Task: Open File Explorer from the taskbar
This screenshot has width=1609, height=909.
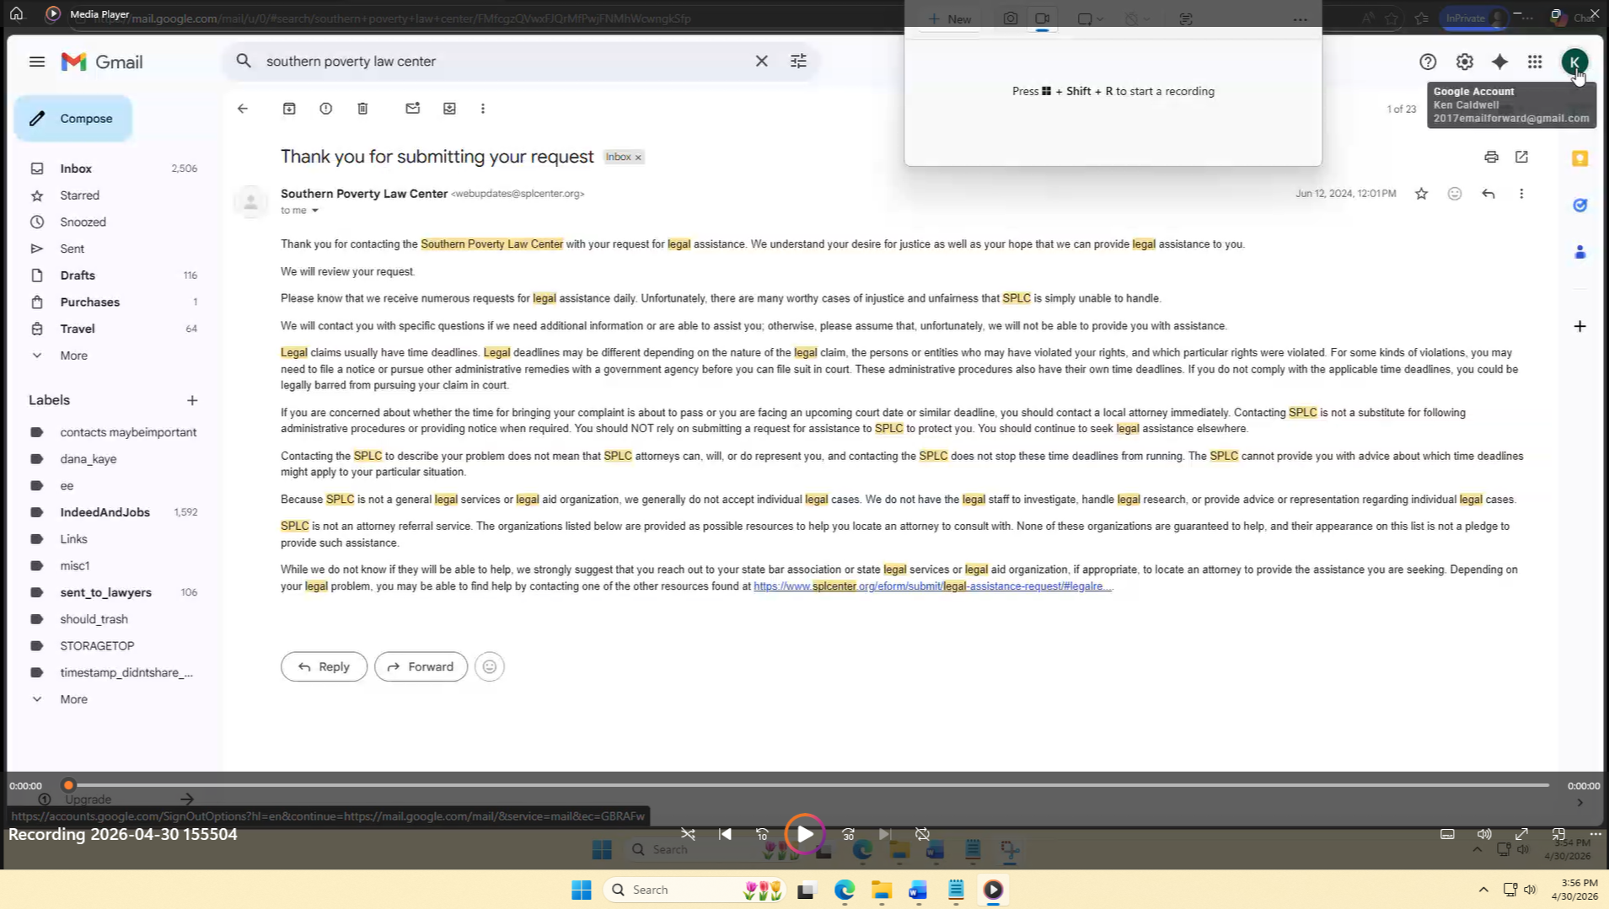Action: [882, 890]
